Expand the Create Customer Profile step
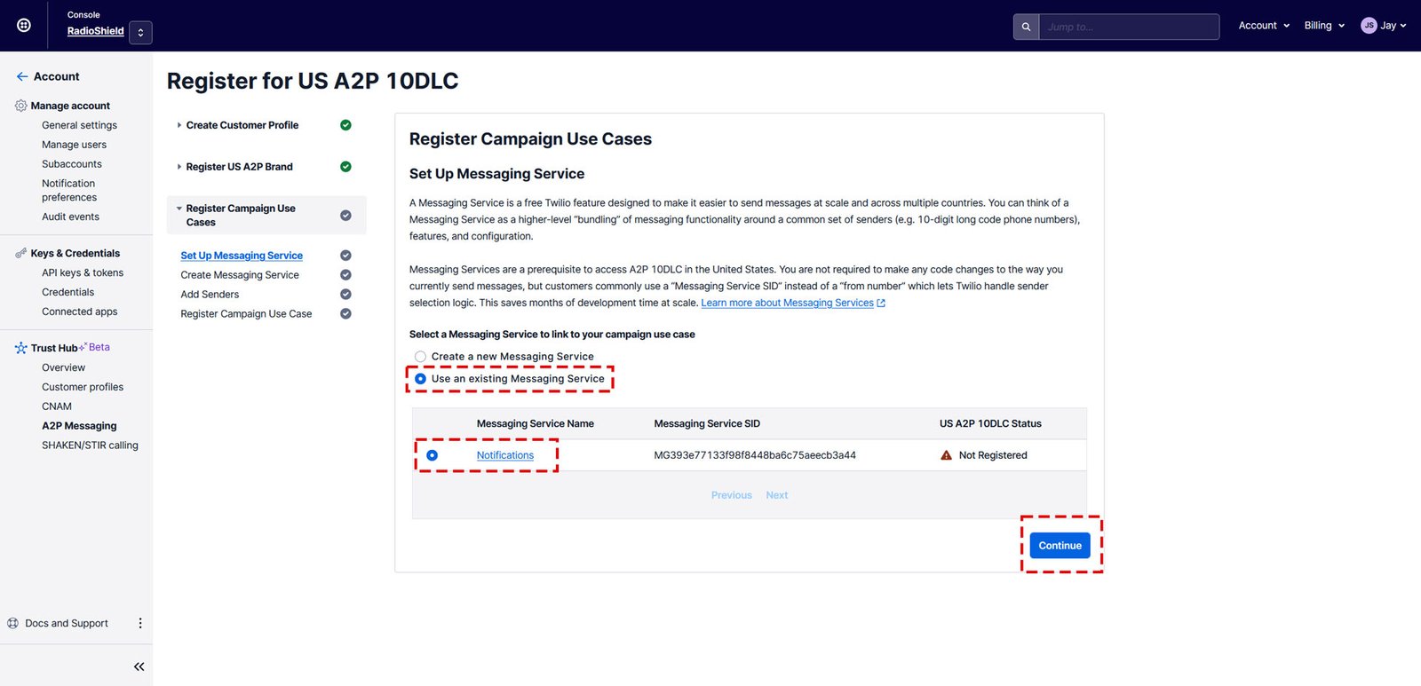The height and width of the screenshot is (686, 1421). point(179,125)
